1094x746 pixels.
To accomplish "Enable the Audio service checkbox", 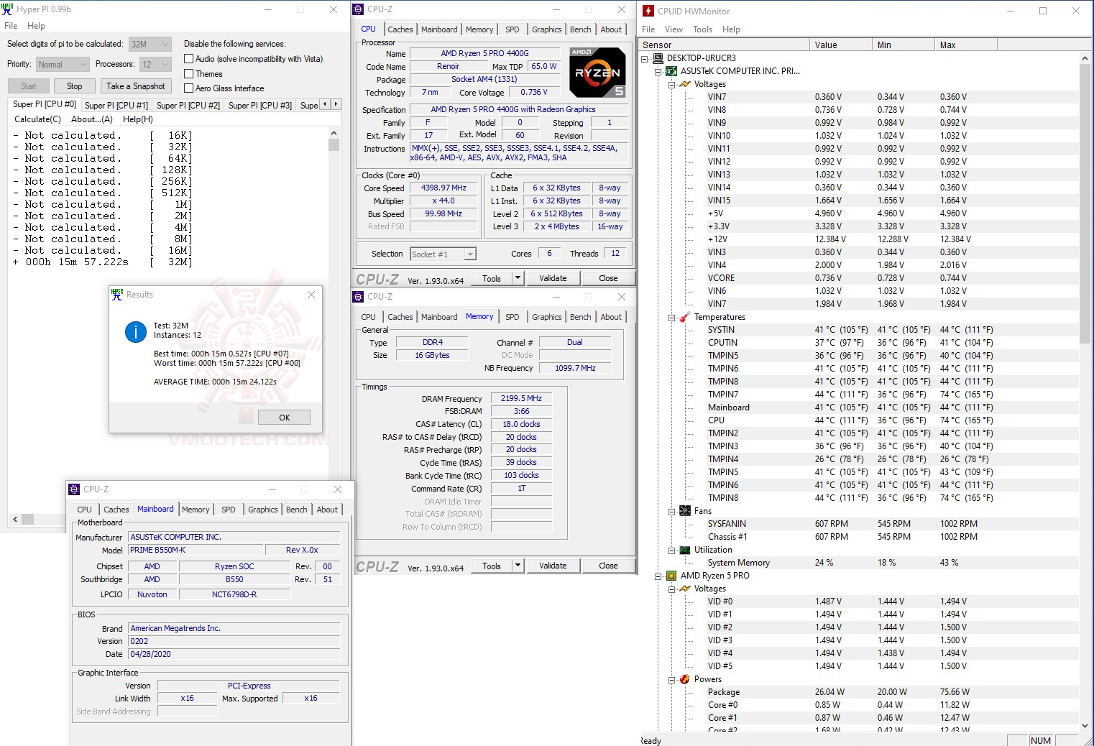I will 188,58.
